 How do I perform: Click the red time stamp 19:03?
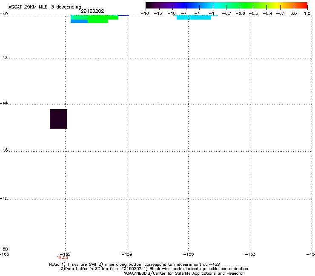(62, 258)
